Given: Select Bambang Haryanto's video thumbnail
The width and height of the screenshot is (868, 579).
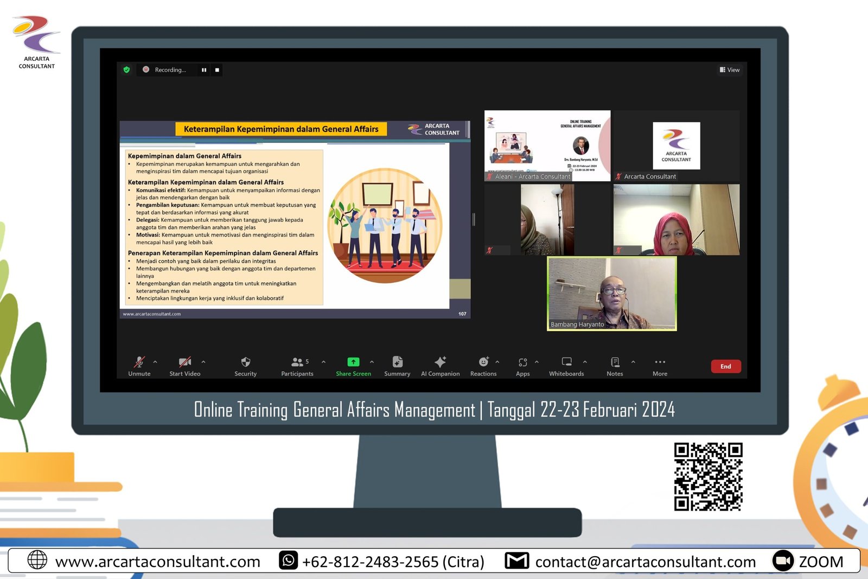Looking at the screenshot, I should point(612,294).
